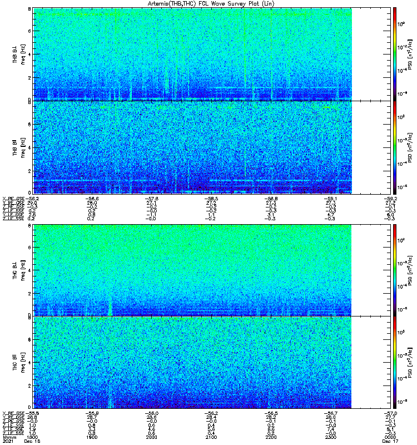The width and height of the screenshot is (417, 445).
Task: Click the color bar of the bottom THC panel
Action: (x=395, y=362)
